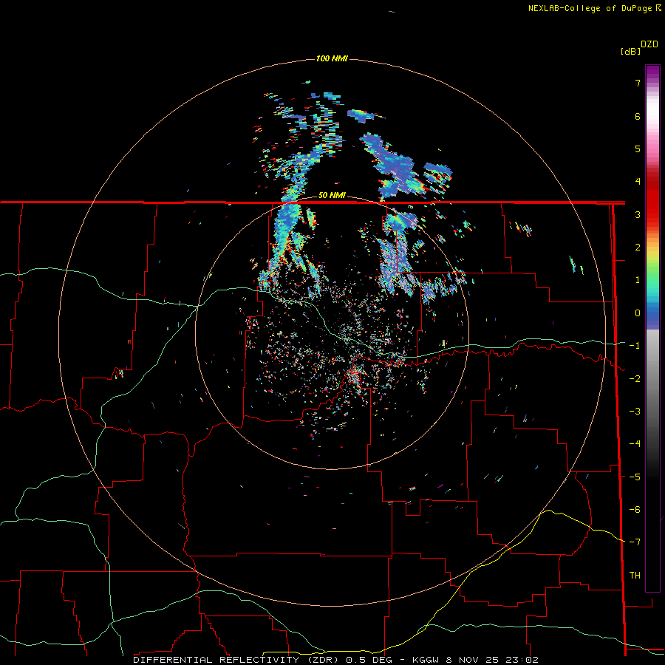This screenshot has width=665, height=665.
Task: Click the -2 dB tick label on legend
Action: (x=635, y=379)
